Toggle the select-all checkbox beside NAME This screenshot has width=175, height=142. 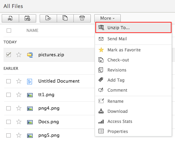pyautogui.click(x=9, y=31)
